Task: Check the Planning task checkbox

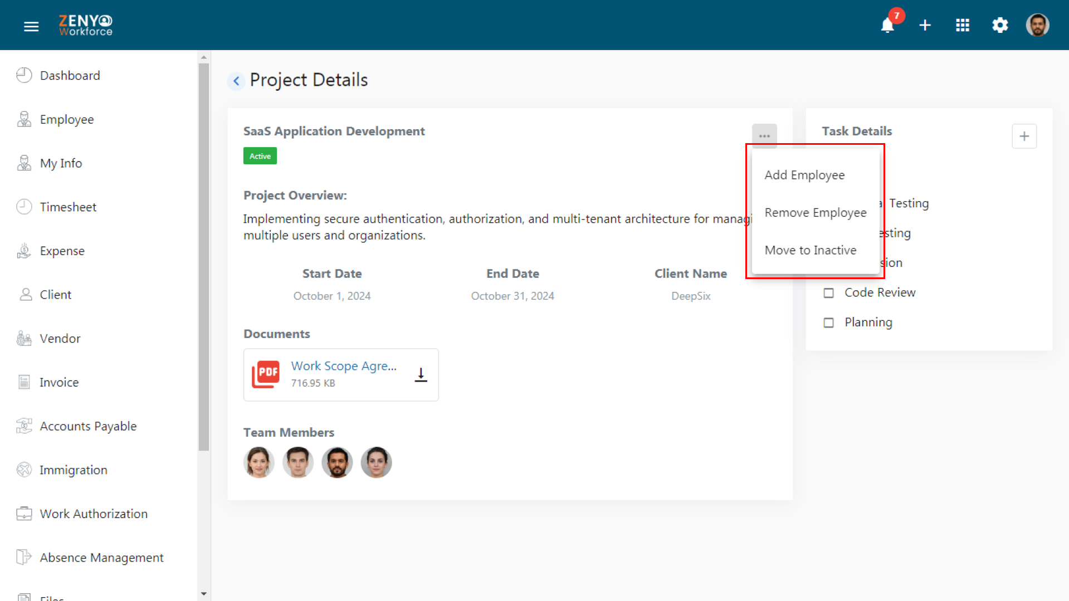Action: click(829, 323)
